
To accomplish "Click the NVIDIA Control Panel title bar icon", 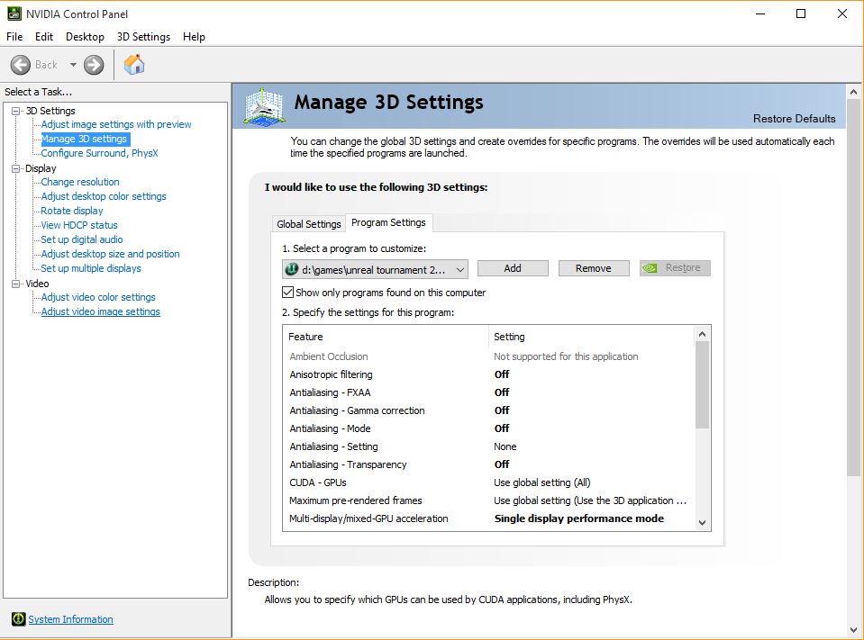I will [x=13, y=14].
